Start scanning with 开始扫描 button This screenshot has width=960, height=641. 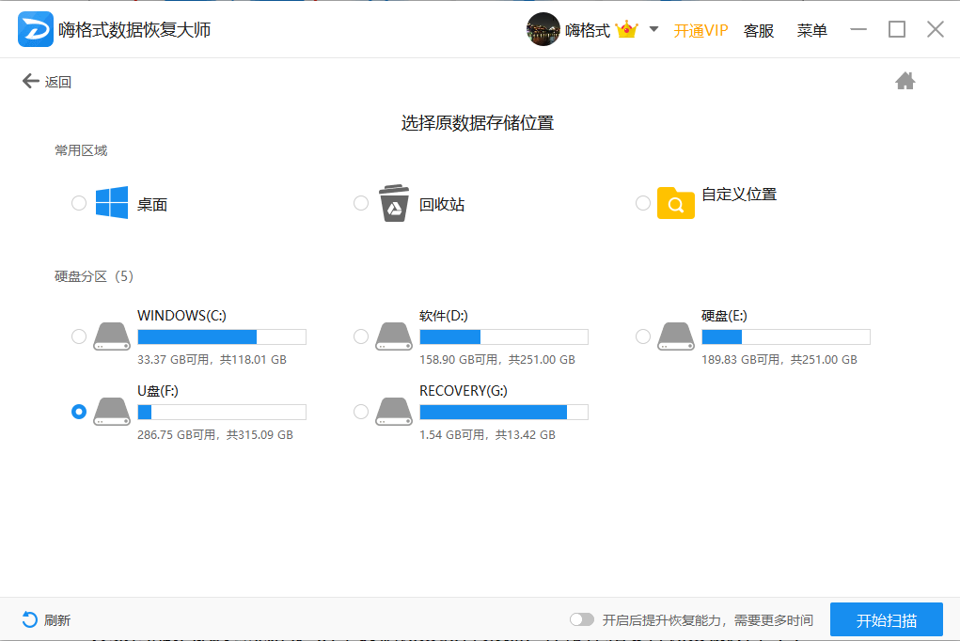tap(887, 620)
